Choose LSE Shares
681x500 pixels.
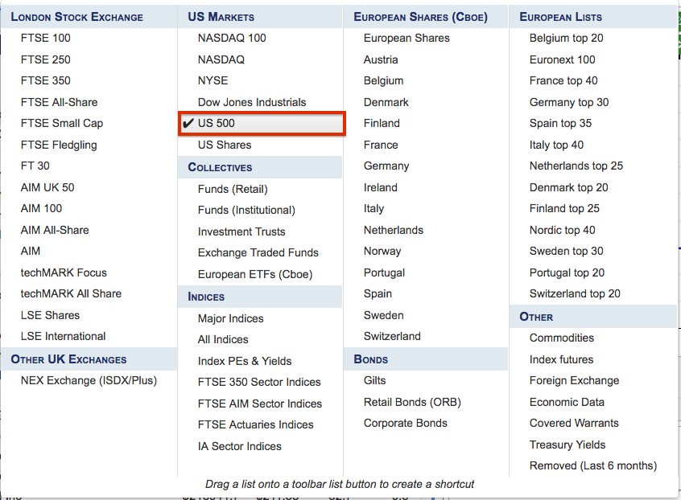(x=51, y=315)
